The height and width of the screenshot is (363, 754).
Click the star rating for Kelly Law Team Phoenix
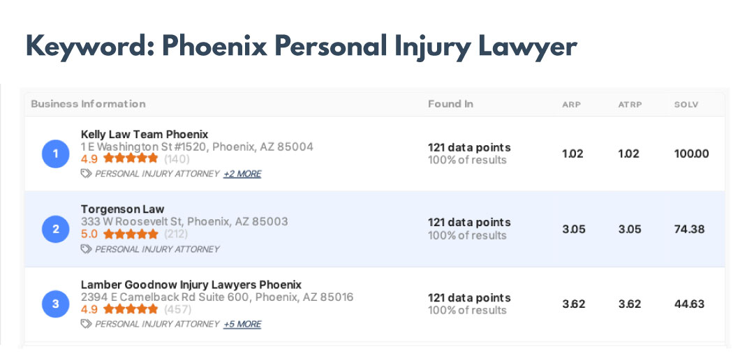coord(131,158)
